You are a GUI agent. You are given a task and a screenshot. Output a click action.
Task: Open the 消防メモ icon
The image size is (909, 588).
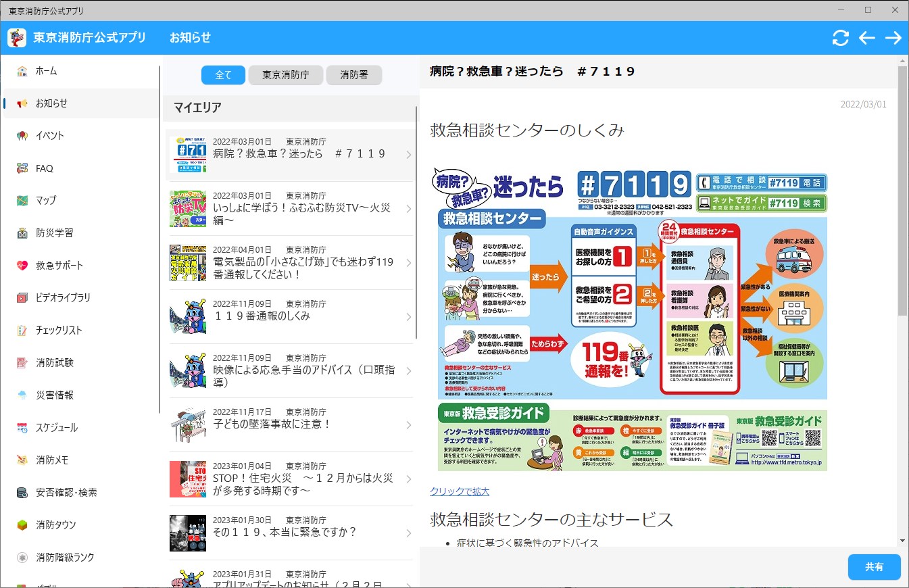tap(22, 460)
